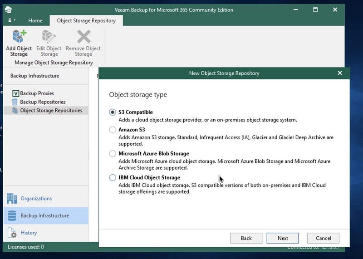Open the main hamburger menu dropdown
Viewport: 363px width, 259px height.
(12, 20)
